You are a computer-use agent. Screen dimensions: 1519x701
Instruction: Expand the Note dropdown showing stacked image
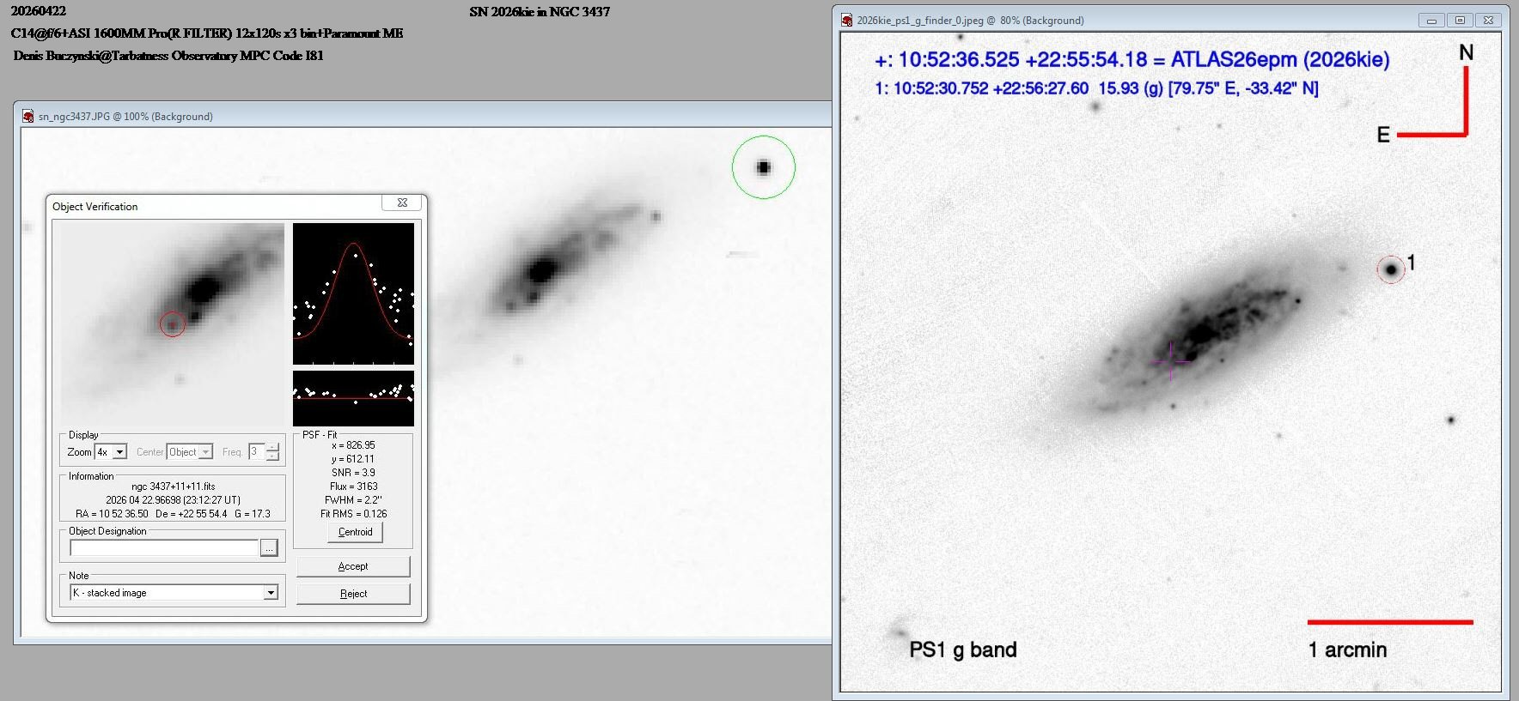(271, 593)
